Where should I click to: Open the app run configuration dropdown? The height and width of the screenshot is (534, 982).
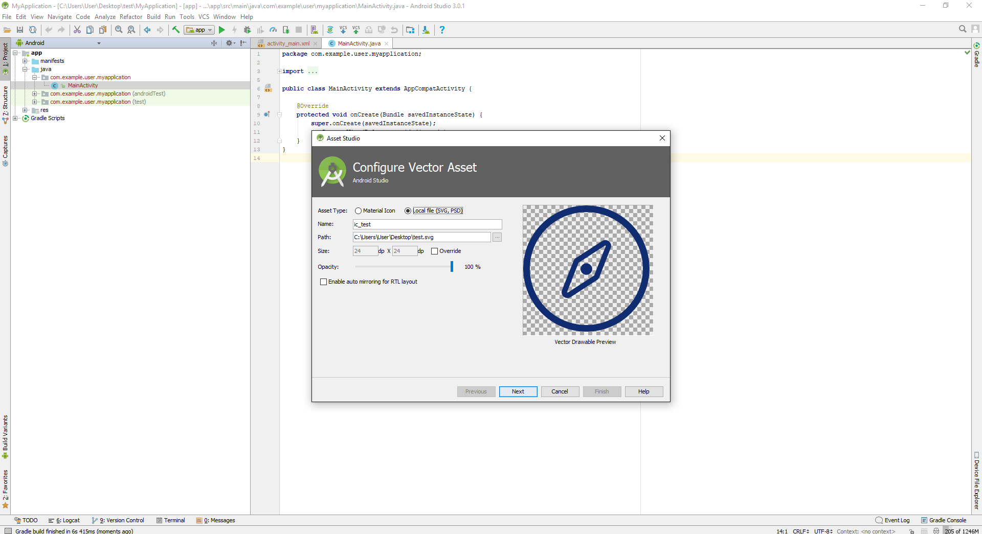199,30
